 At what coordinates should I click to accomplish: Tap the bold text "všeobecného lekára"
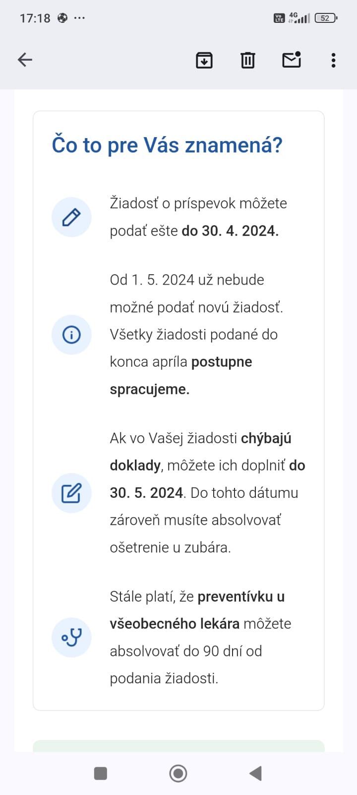coord(175,624)
